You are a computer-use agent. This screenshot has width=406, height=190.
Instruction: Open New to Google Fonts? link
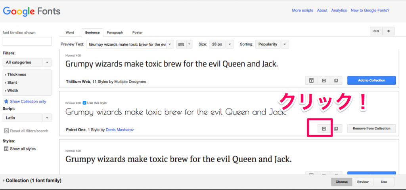click(370, 10)
